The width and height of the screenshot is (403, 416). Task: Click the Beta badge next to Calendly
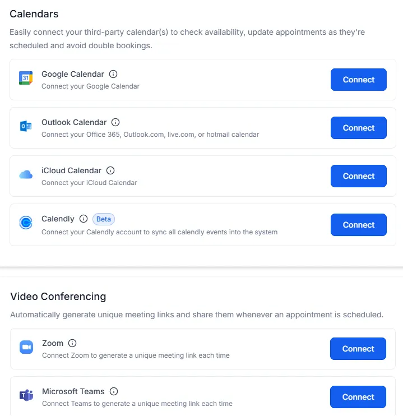(x=104, y=219)
